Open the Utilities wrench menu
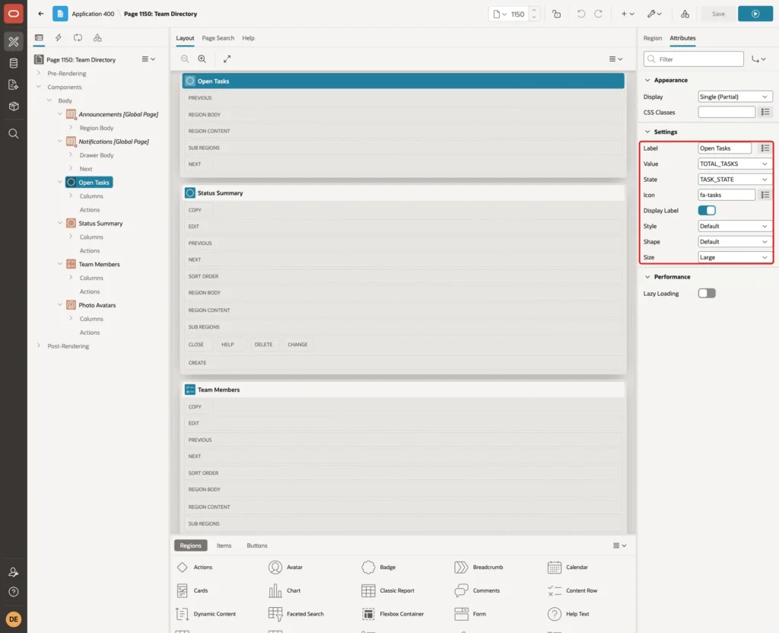 pyautogui.click(x=653, y=14)
